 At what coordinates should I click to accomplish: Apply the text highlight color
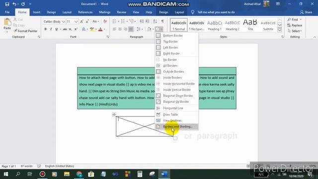[92, 29]
